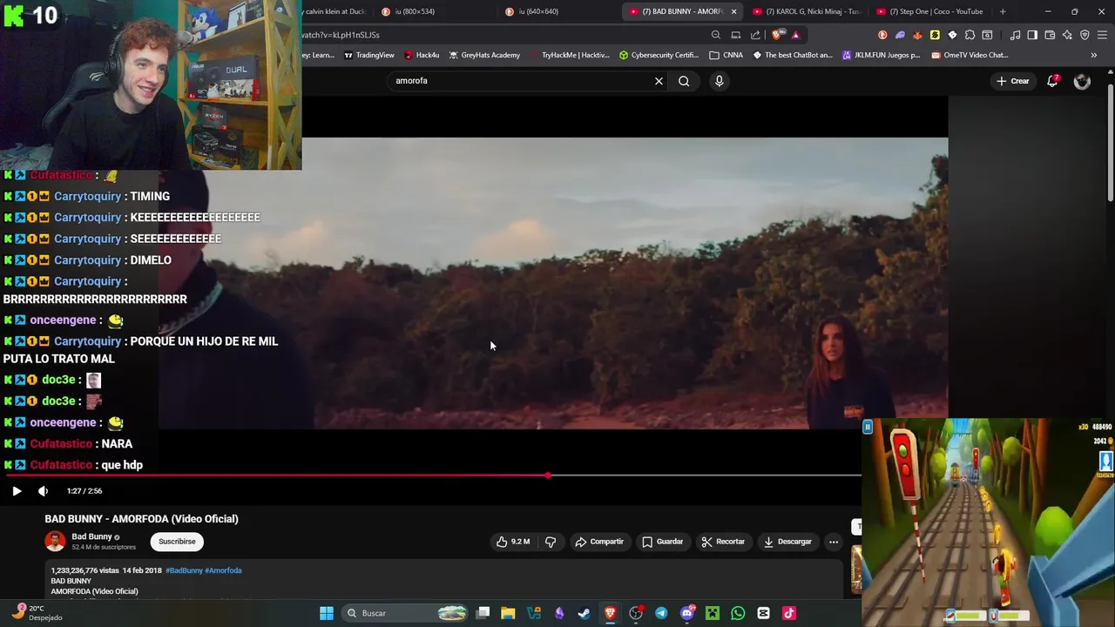
Task: Subscribe to Bad Bunny via Suscribirse
Action: (177, 542)
